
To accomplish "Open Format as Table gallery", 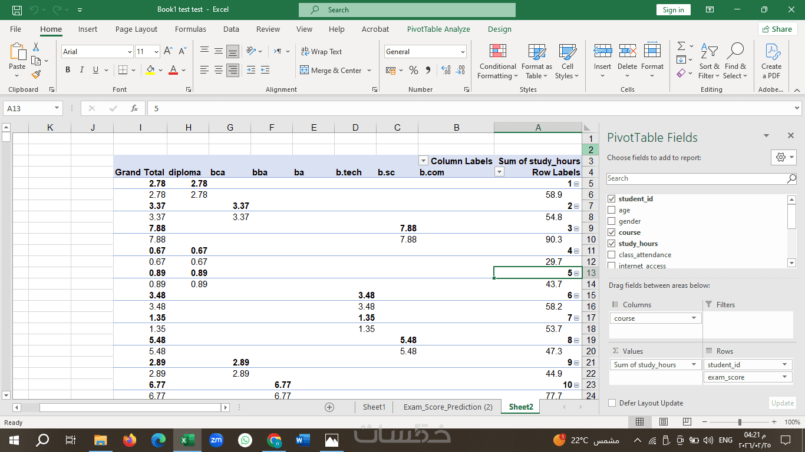I will [537, 61].
